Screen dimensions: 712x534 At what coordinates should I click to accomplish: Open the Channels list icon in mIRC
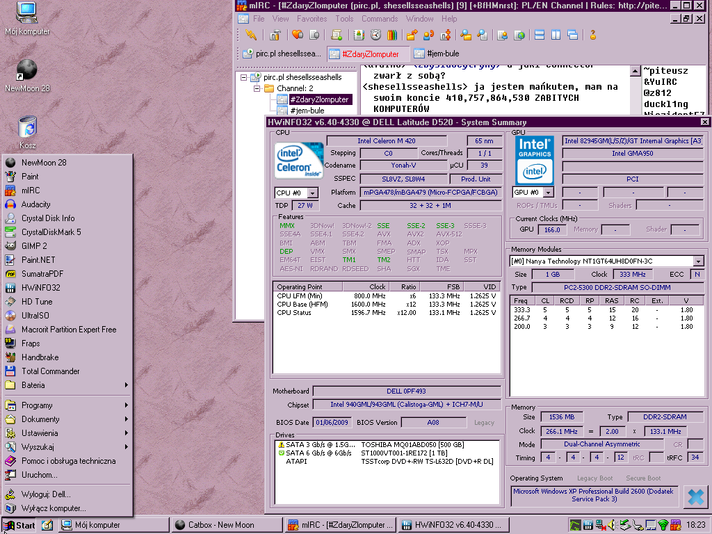[314, 35]
